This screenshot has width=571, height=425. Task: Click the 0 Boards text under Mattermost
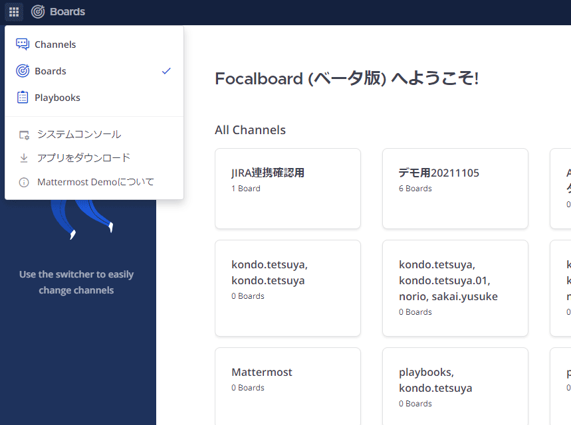(248, 388)
